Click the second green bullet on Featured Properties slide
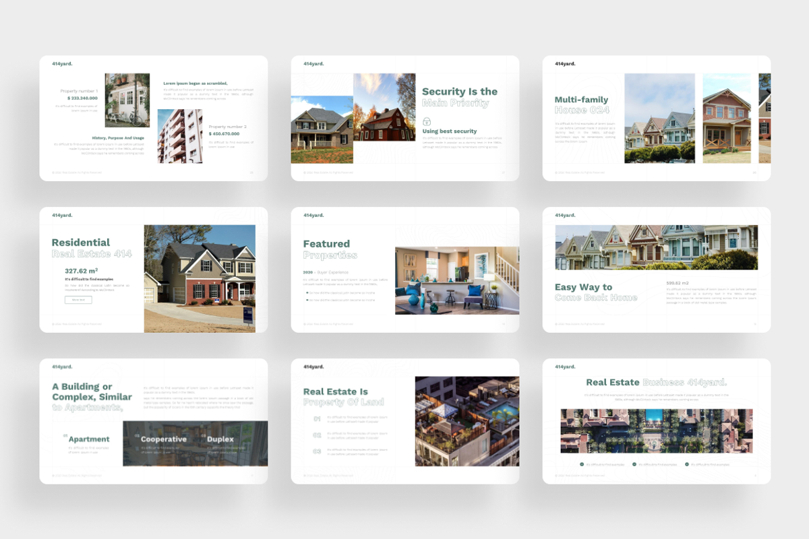Image resolution: width=809 pixels, height=539 pixels. tap(307, 300)
